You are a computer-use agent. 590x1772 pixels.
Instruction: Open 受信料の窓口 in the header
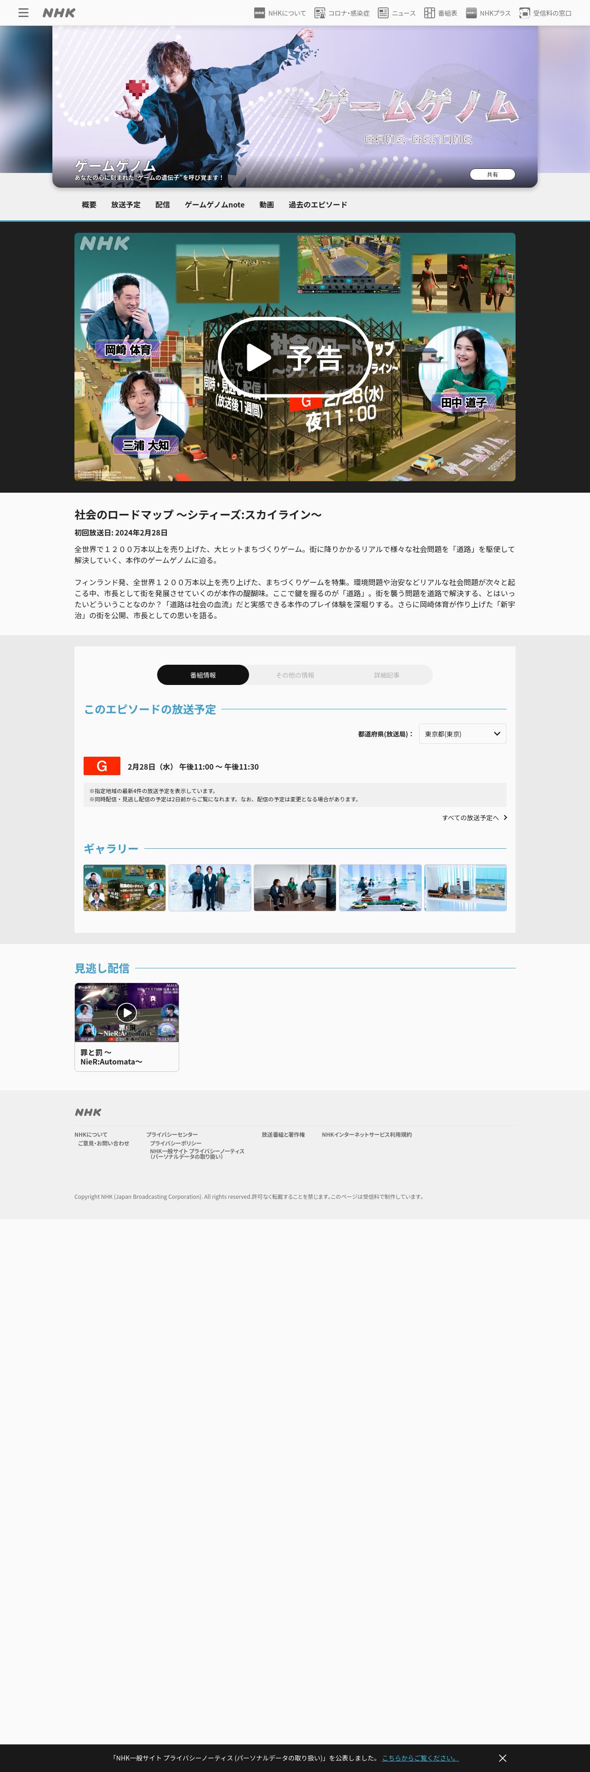click(x=545, y=13)
